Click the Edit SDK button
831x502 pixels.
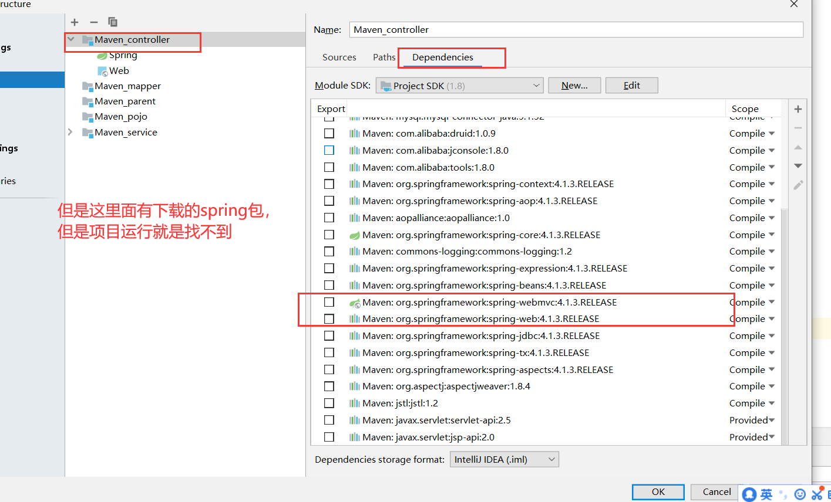coord(632,86)
